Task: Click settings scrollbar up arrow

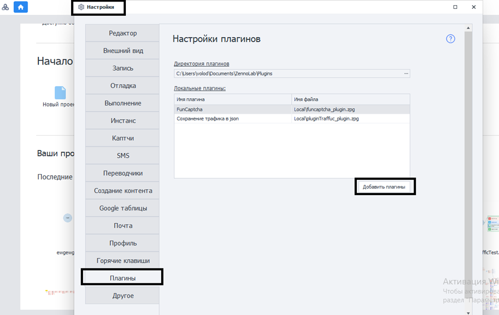Action: (x=468, y=28)
